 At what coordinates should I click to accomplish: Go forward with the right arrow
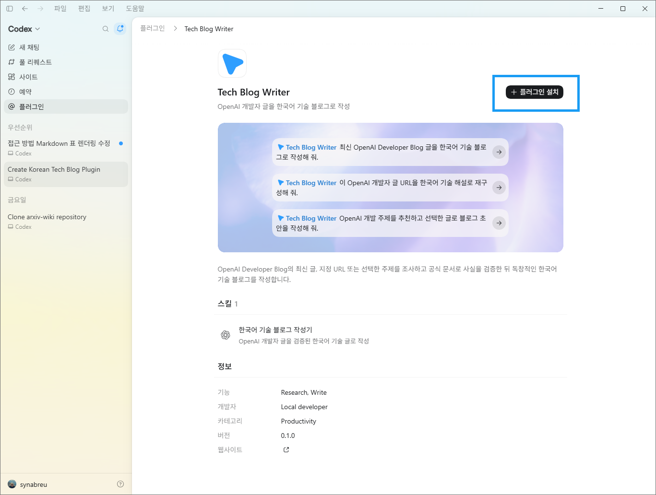click(x=40, y=9)
